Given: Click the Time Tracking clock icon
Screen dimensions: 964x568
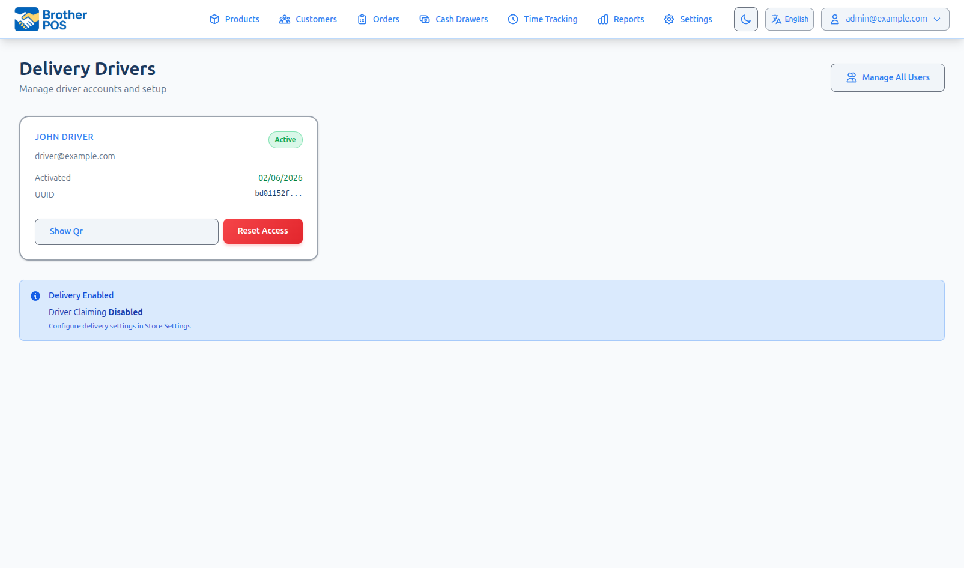Looking at the screenshot, I should [x=513, y=19].
